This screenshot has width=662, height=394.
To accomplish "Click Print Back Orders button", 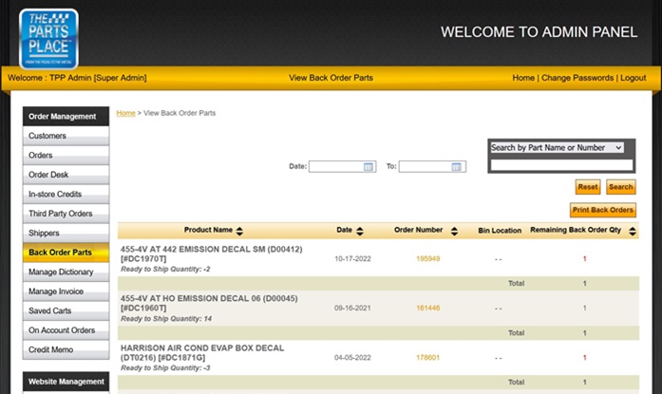I will coord(602,210).
